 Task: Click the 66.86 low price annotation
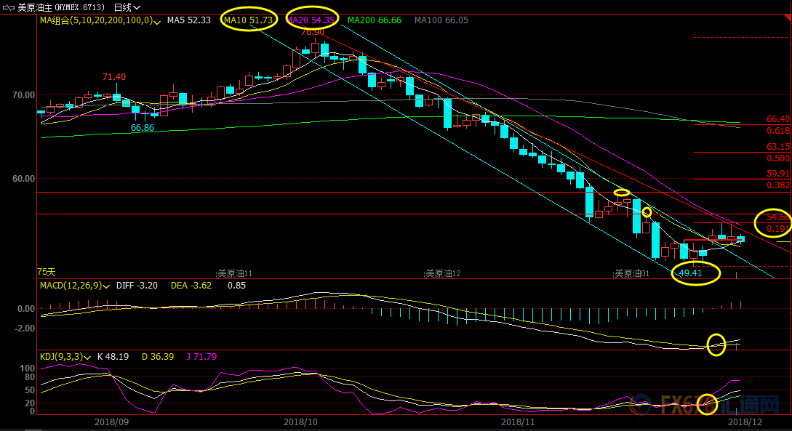143,128
